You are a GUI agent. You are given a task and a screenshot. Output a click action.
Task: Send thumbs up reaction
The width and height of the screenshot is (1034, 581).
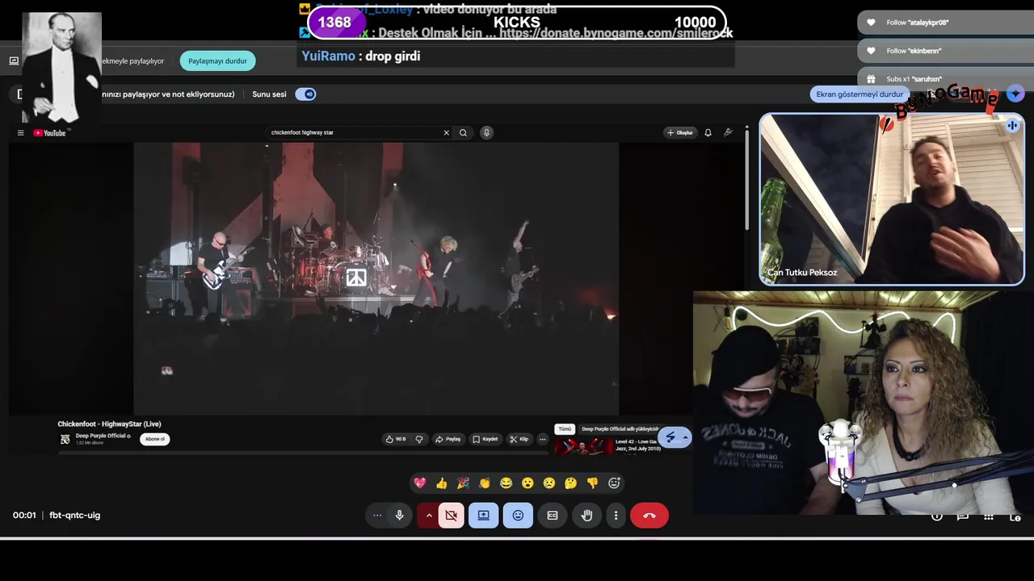(x=441, y=483)
